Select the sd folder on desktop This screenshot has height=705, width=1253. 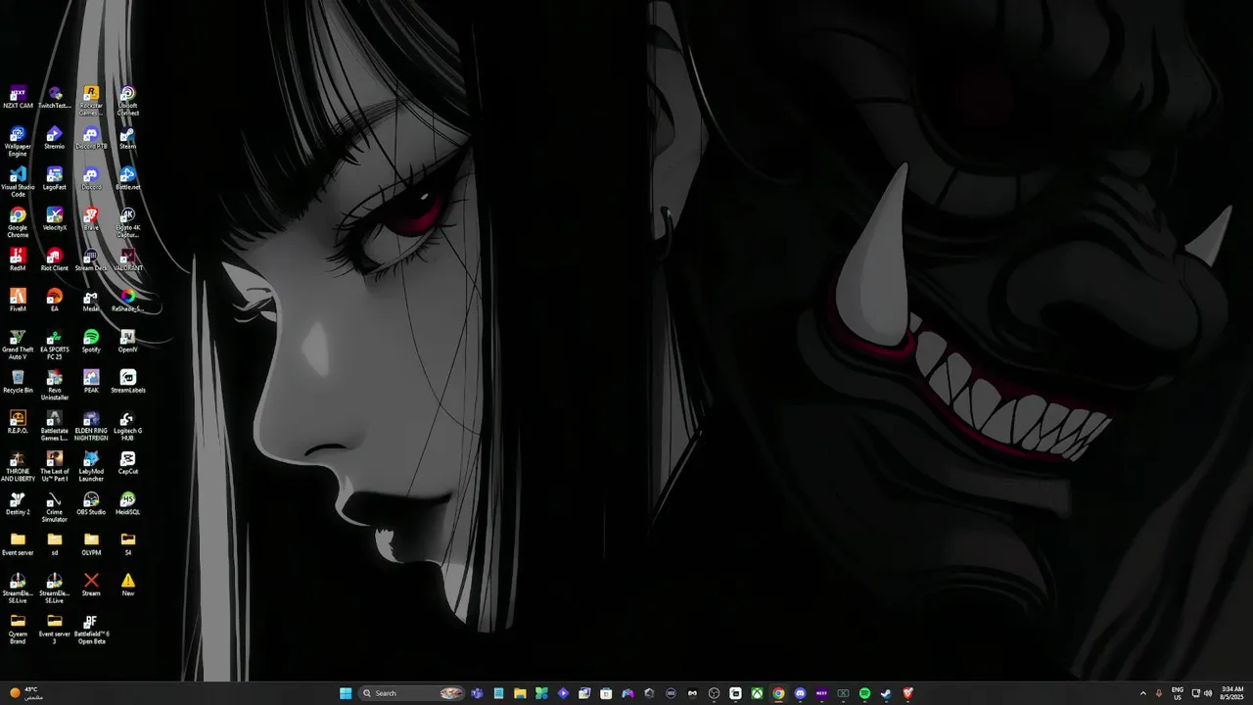(x=55, y=544)
